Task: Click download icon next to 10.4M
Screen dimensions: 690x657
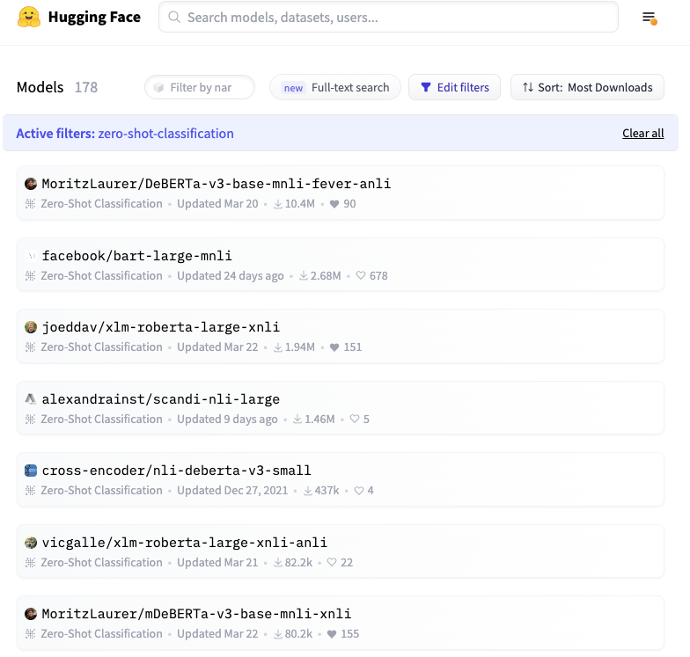Action: pyautogui.click(x=278, y=204)
